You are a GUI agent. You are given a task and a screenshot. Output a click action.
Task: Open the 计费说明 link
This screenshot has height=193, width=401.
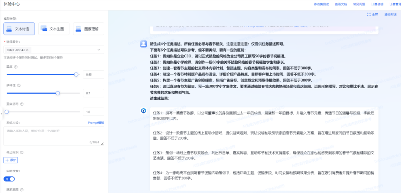tap(377, 4)
